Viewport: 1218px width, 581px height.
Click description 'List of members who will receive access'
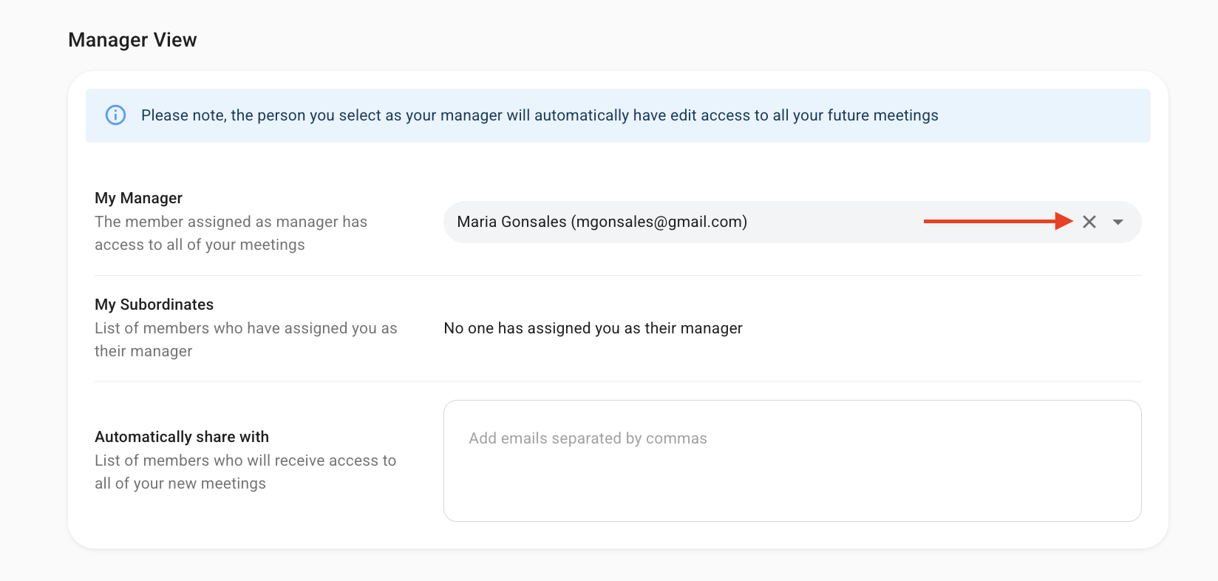click(x=245, y=472)
